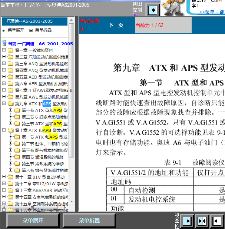Click the 当前为第一页 label
Image resolution: width=225 pixels, height=229 pixels.
92,25
